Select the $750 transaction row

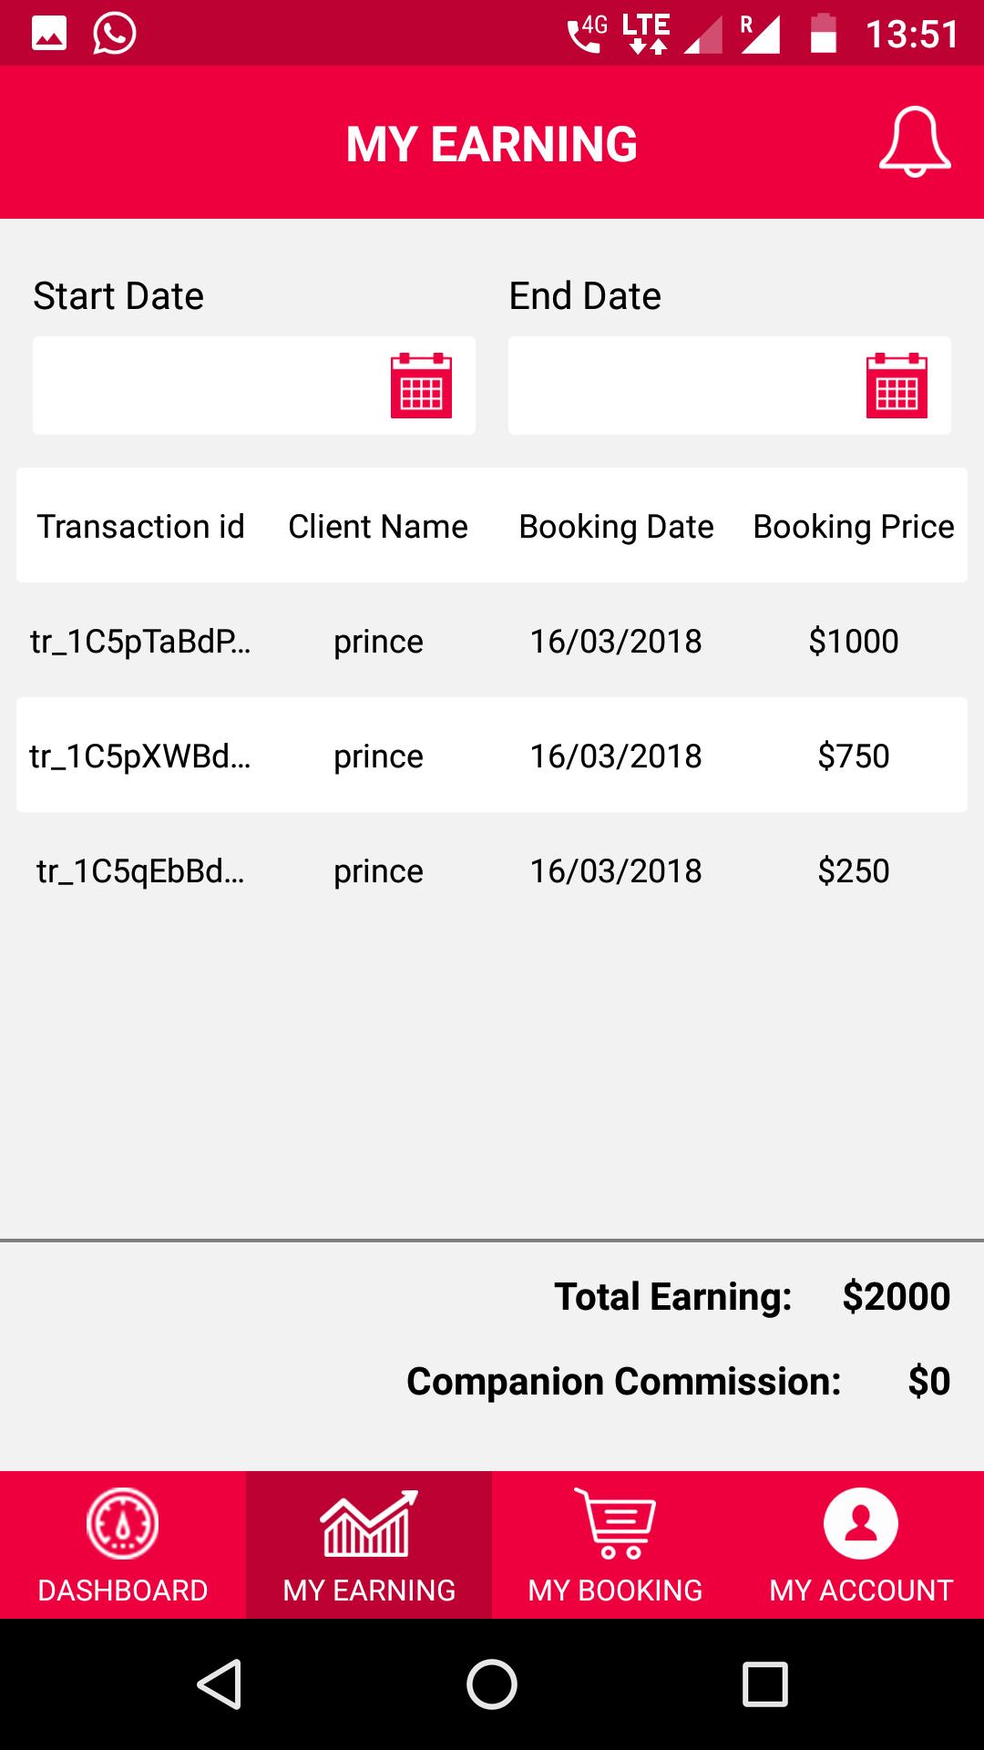point(492,756)
